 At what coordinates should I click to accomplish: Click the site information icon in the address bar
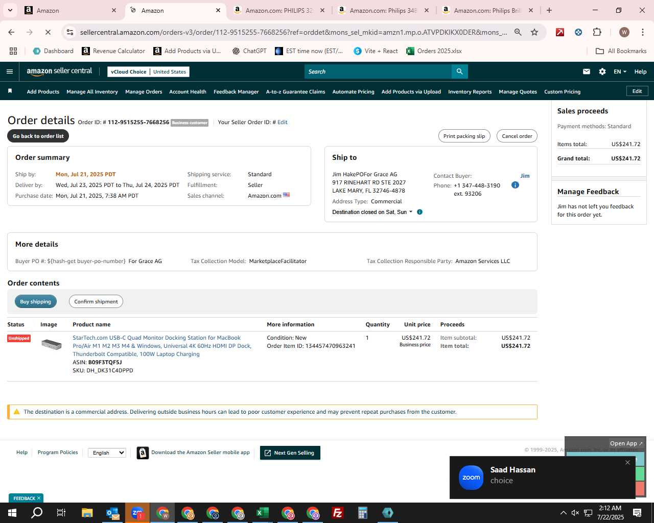coord(70,32)
